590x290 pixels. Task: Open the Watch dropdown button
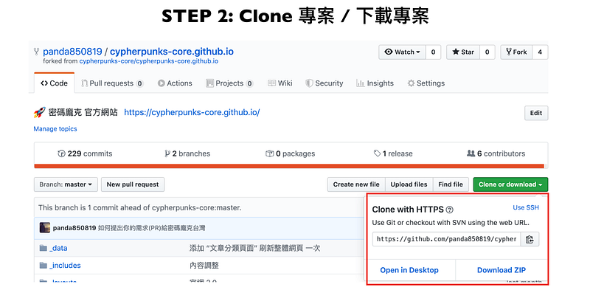402,52
